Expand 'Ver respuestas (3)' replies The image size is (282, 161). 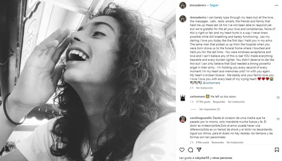click(x=209, y=109)
